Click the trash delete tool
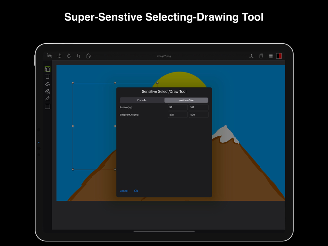This screenshot has height=246, width=328. coord(48,77)
